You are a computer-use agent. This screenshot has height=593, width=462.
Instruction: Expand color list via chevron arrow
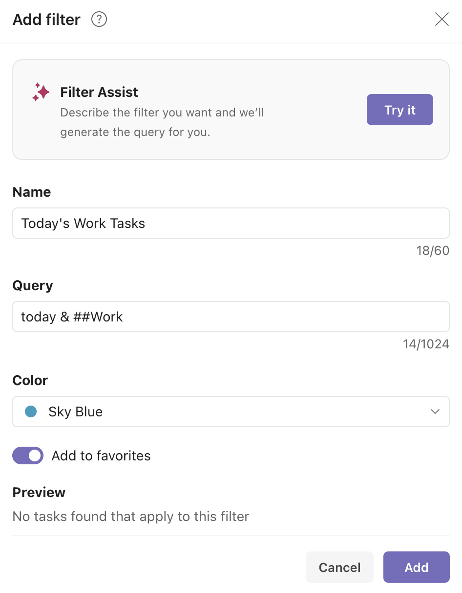[435, 412]
